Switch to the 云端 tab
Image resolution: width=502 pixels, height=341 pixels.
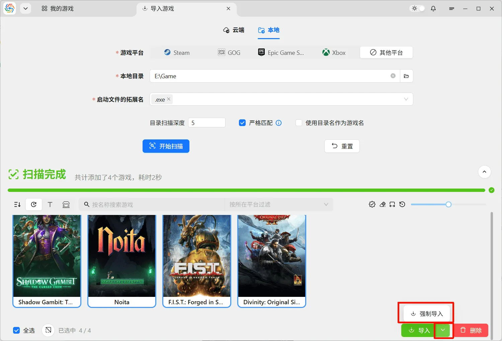(234, 30)
